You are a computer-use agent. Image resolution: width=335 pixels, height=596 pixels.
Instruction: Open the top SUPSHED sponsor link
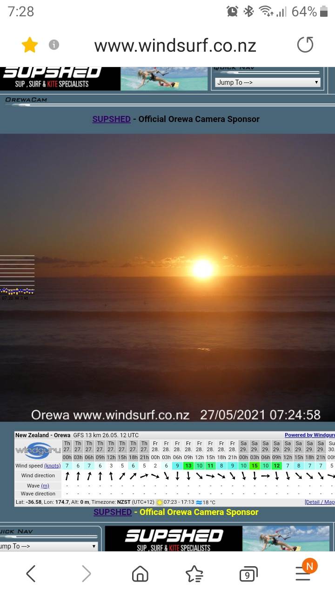click(x=111, y=119)
